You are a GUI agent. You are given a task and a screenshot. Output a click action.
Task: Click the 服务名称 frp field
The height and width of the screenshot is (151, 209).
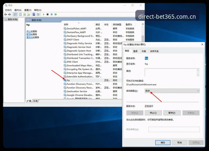146,58
